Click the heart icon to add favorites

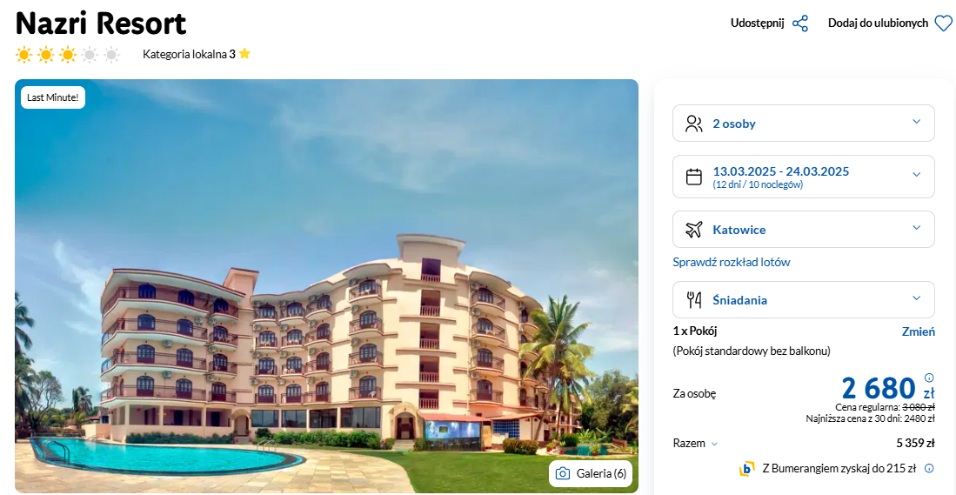pos(943,23)
